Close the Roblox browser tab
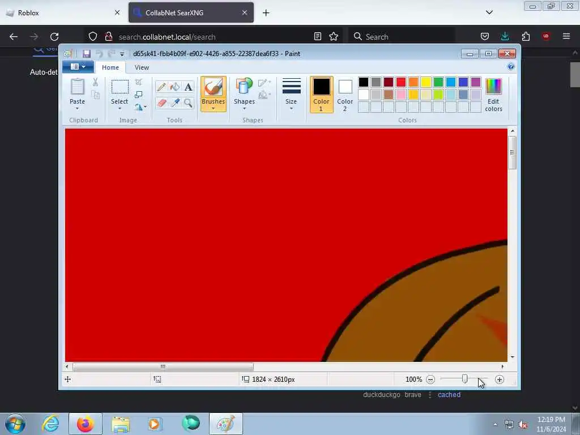Image resolution: width=580 pixels, height=435 pixels. pyautogui.click(x=117, y=12)
